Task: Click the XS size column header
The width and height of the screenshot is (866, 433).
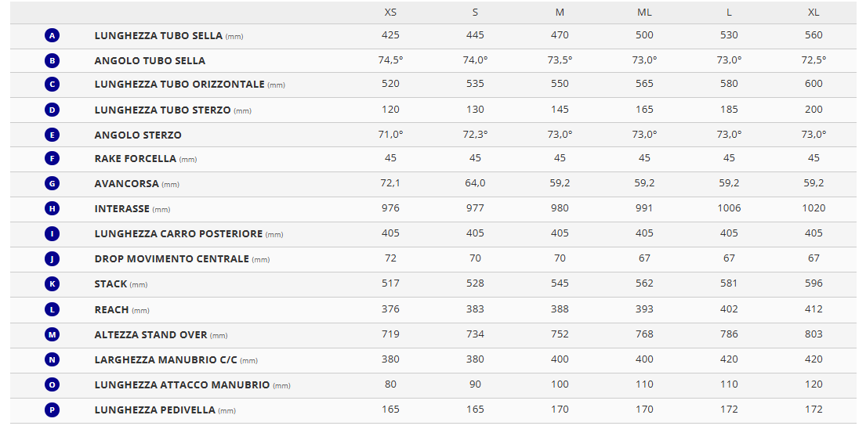Action: (x=390, y=13)
